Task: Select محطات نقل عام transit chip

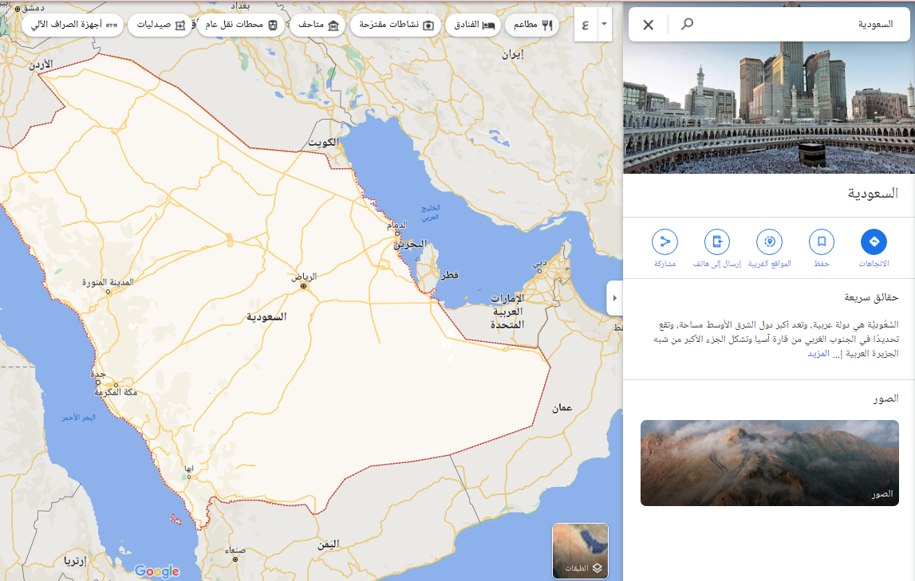Action: tap(242, 25)
